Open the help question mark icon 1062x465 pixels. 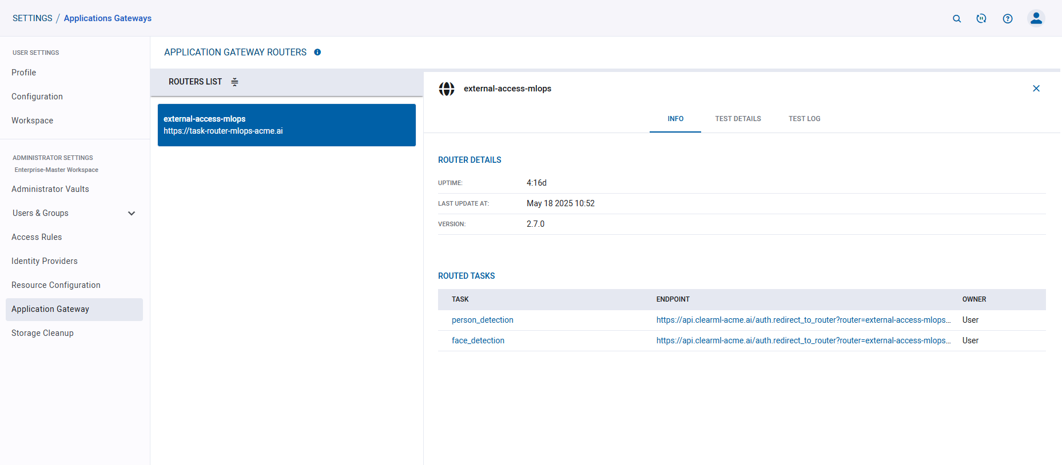click(1007, 19)
